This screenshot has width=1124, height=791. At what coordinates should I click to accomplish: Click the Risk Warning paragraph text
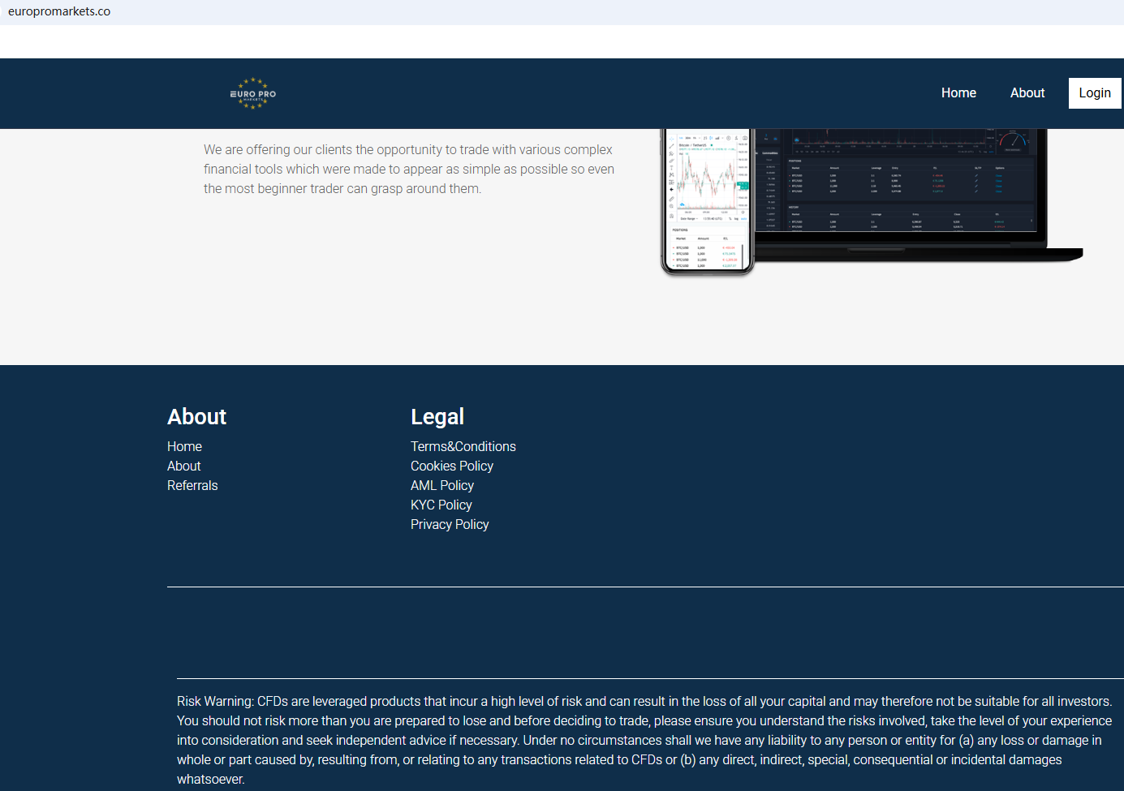coord(644,740)
